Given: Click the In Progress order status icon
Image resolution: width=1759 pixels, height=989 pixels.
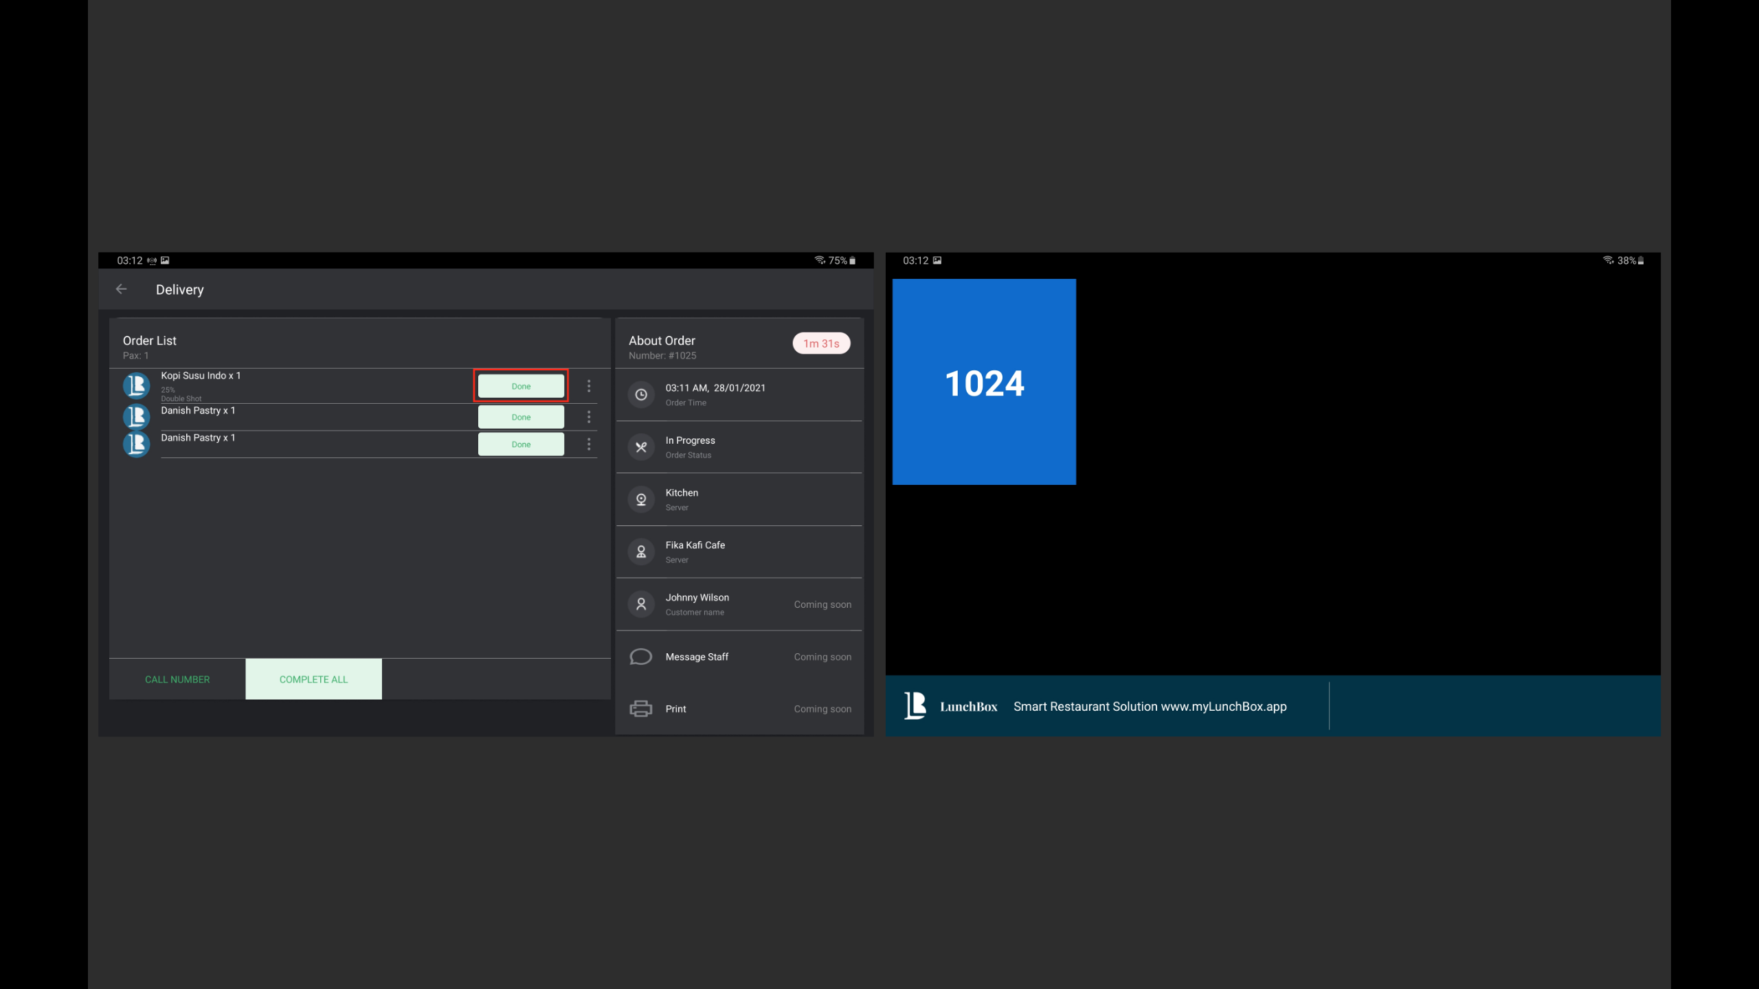Looking at the screenshot, I should [x=640, y=447].
